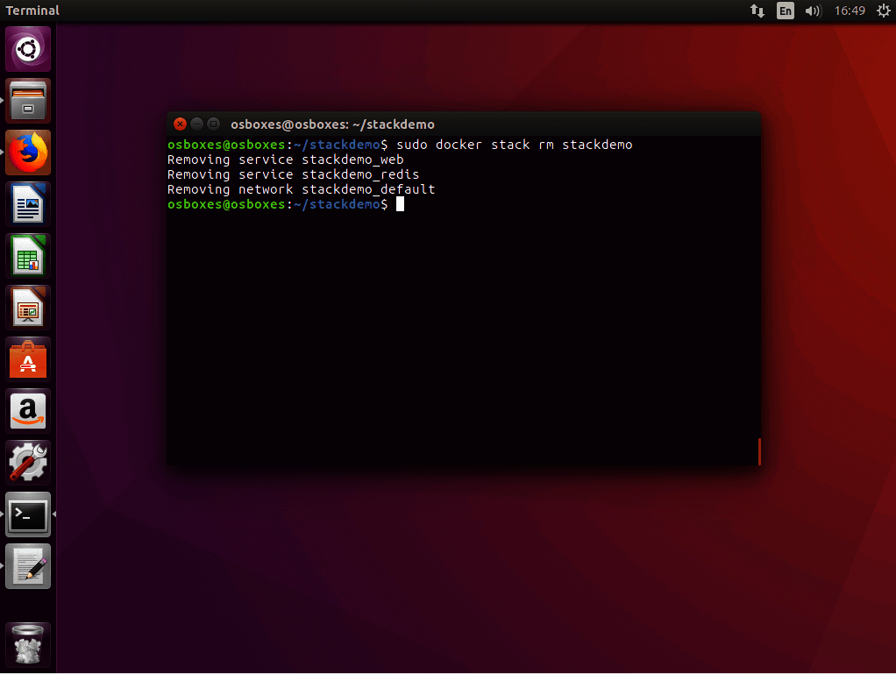Launch LibreOffice Impress presentation app
This screenshot has width=896, height=674.
[28, 308]
